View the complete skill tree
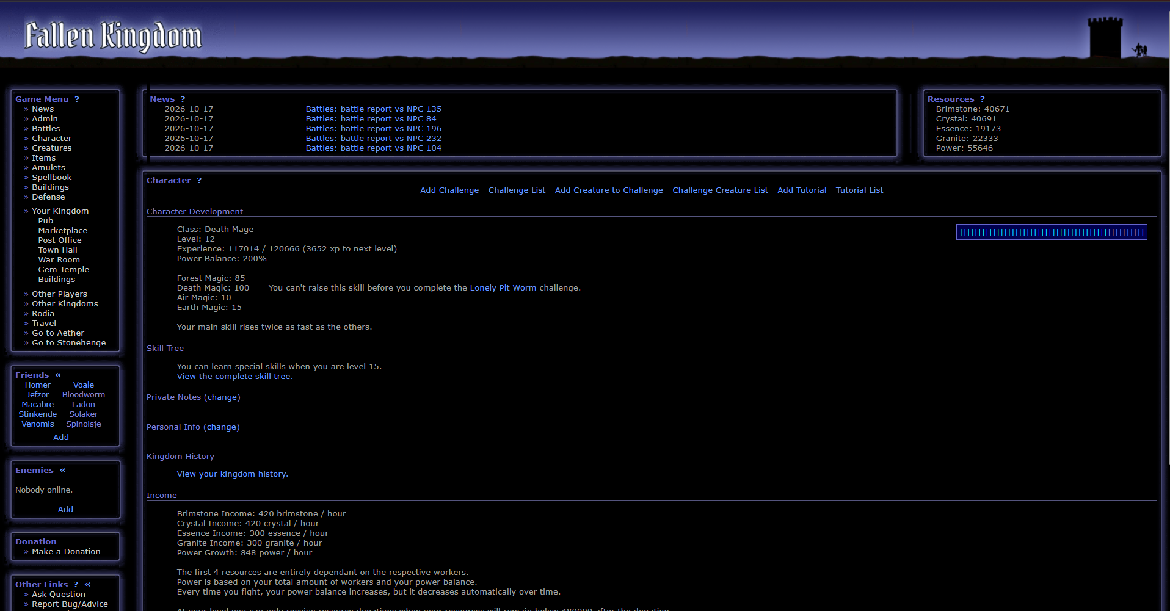This screenshot has width=1170, height=611. click(234, 377)
